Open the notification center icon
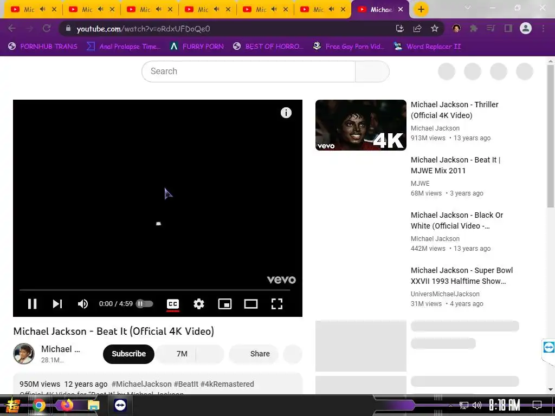The height and width of the screenshot is (416, 555). click(537, 405)
